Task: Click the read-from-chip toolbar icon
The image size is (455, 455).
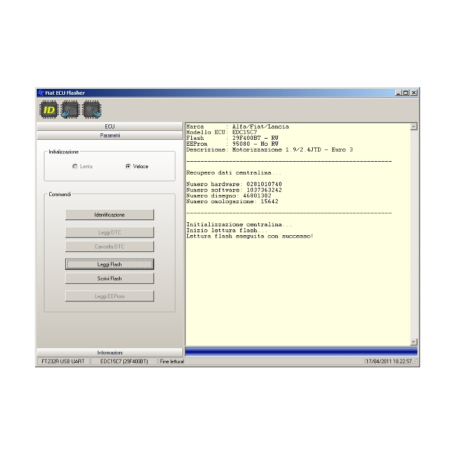Action: click(71, 109)
